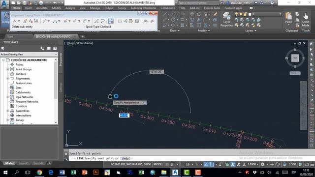Open the Analyze ribbon tab

click(x=70, y=8)
